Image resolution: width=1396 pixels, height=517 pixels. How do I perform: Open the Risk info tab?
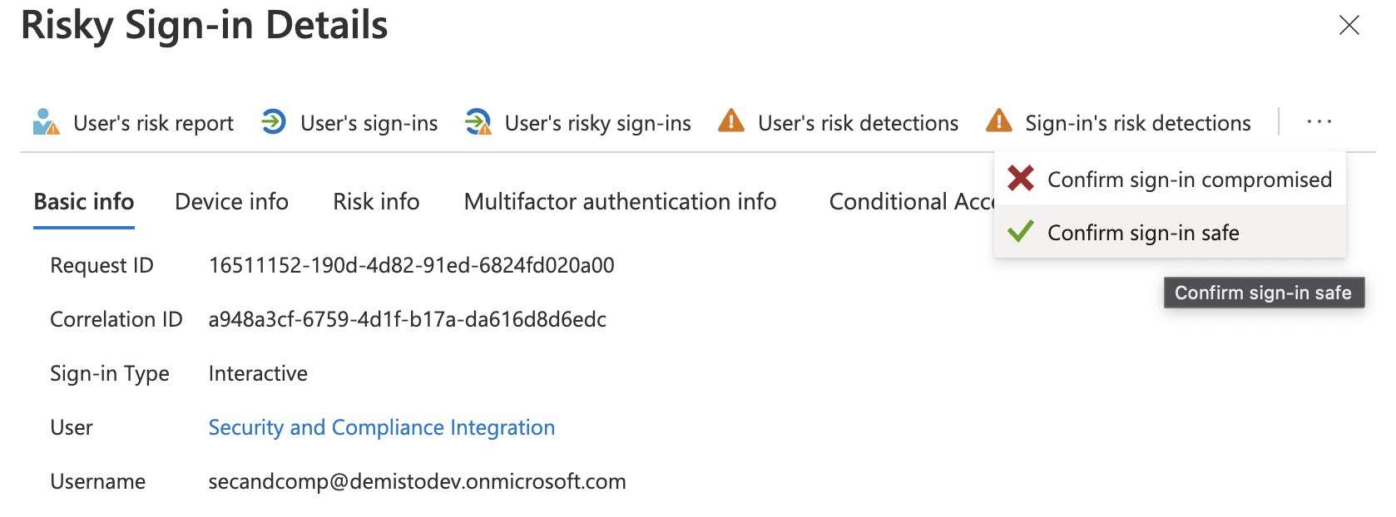(376, 202)
